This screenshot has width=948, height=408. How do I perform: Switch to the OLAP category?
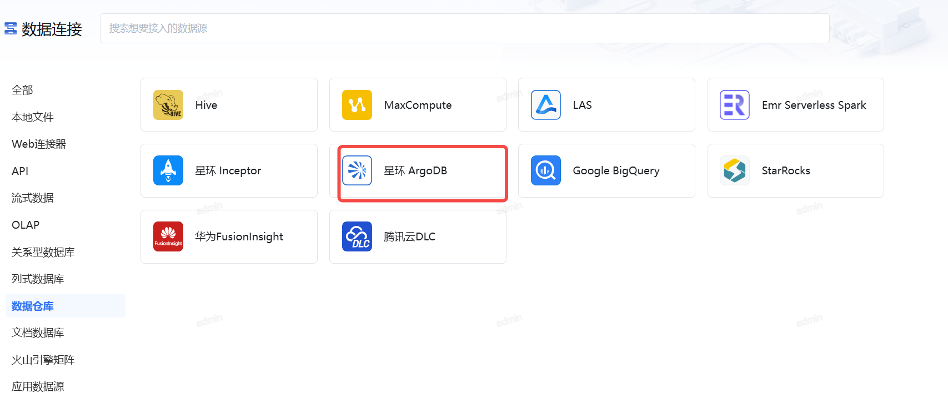26,225
